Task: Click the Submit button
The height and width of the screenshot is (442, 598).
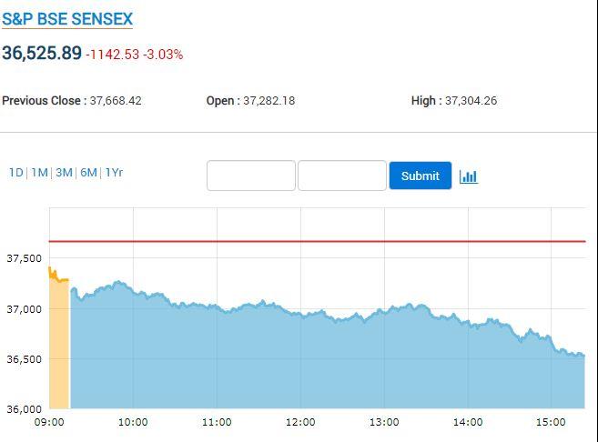Action: coord(421,176)
